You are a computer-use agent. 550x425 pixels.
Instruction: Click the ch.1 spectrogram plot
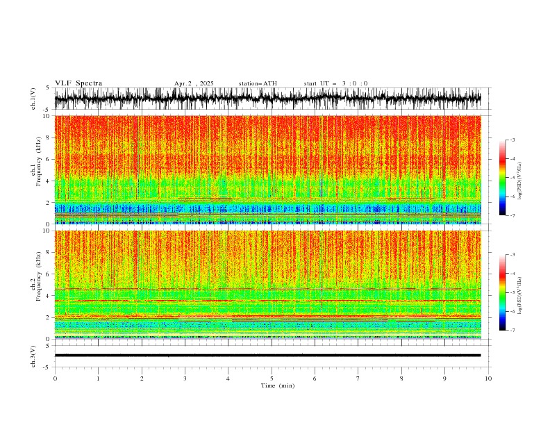click(x=267, y=169)
